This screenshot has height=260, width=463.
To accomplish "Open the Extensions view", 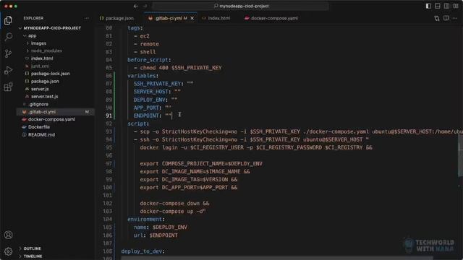I will [8, 87].
